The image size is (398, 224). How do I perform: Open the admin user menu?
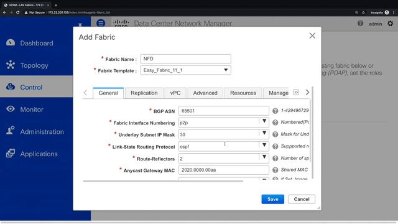[x=375, y=24]
